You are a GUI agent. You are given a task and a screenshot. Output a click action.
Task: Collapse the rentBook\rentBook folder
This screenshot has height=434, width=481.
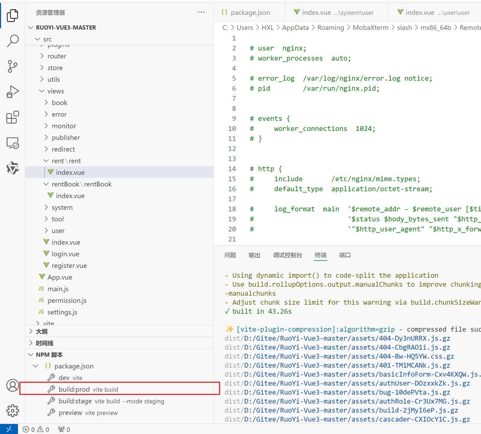pos(46,184)
